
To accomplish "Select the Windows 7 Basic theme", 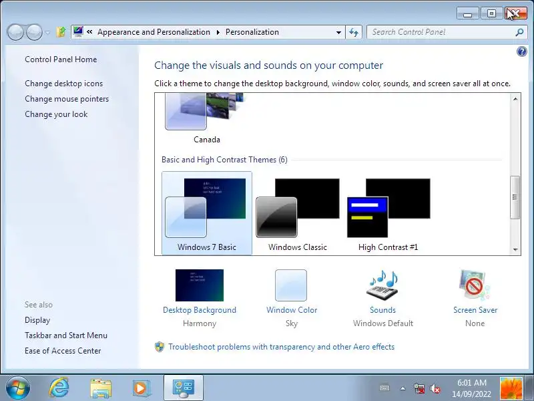I will pos(207,213).
